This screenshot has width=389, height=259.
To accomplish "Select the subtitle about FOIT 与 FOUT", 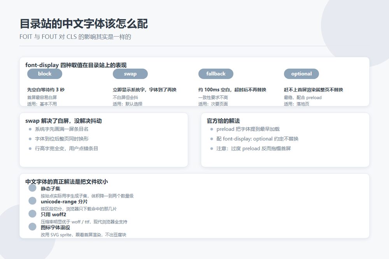I will click(x=75, y=37).
